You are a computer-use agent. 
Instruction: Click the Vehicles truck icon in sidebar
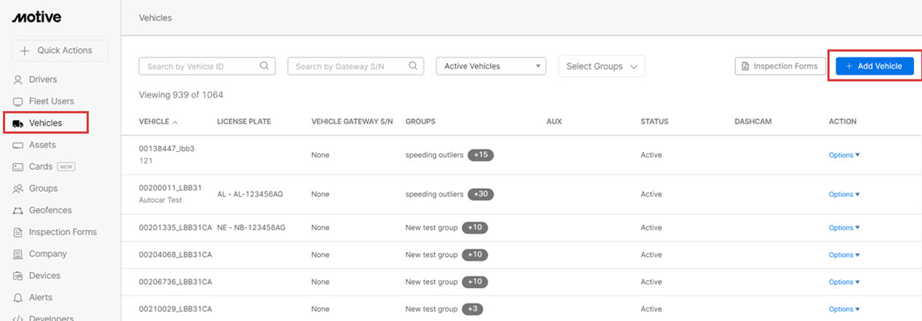click(x=18, y=123)
